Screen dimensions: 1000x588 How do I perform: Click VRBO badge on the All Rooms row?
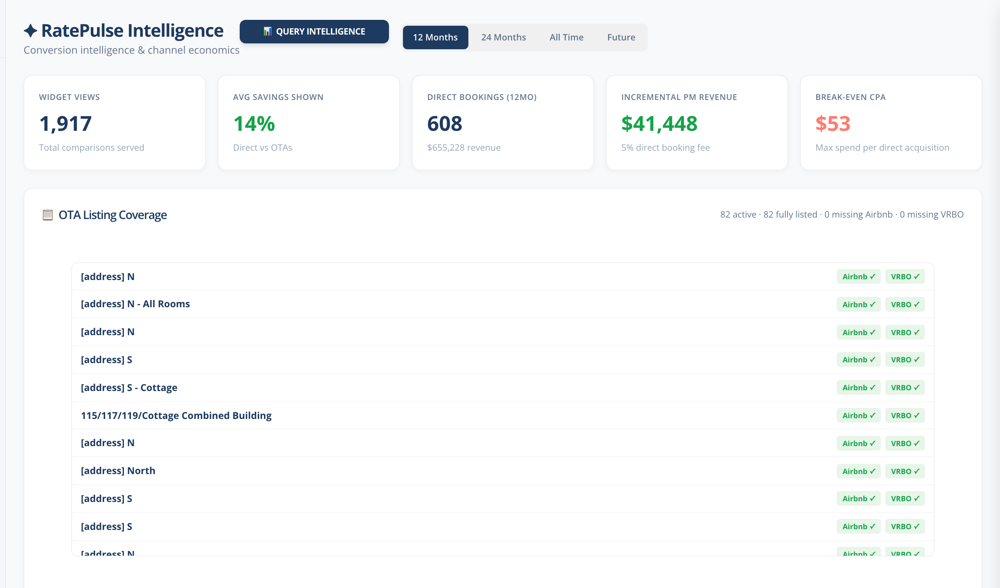point(905,304)
